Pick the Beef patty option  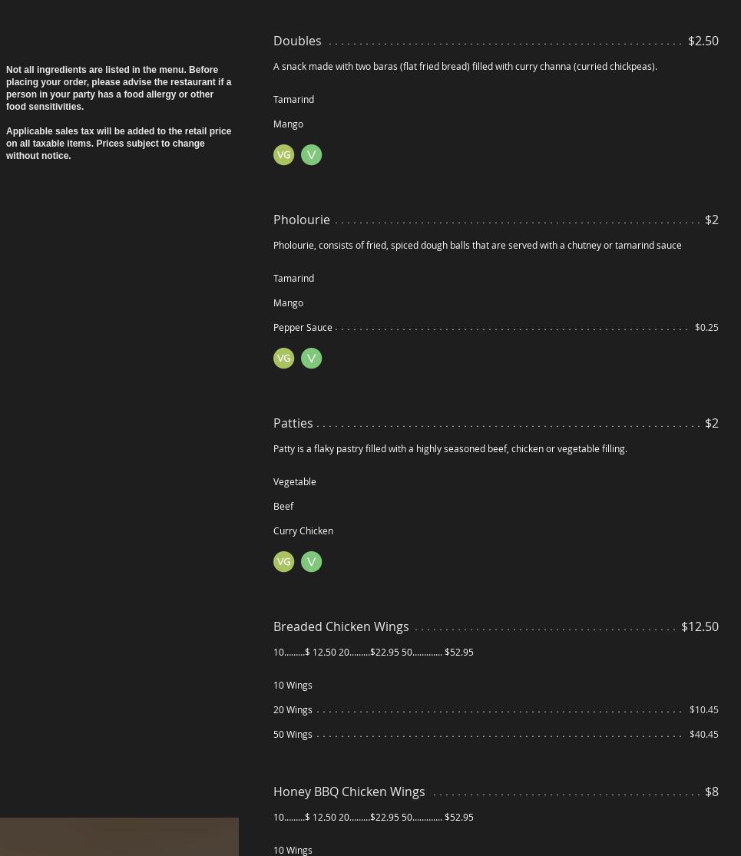click(283, 507)
